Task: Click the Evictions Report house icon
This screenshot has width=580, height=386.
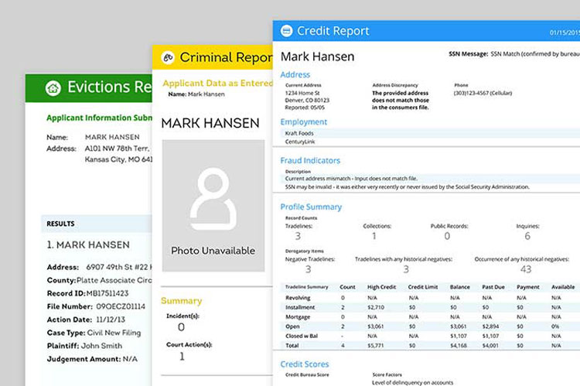Action: point(53,88)
